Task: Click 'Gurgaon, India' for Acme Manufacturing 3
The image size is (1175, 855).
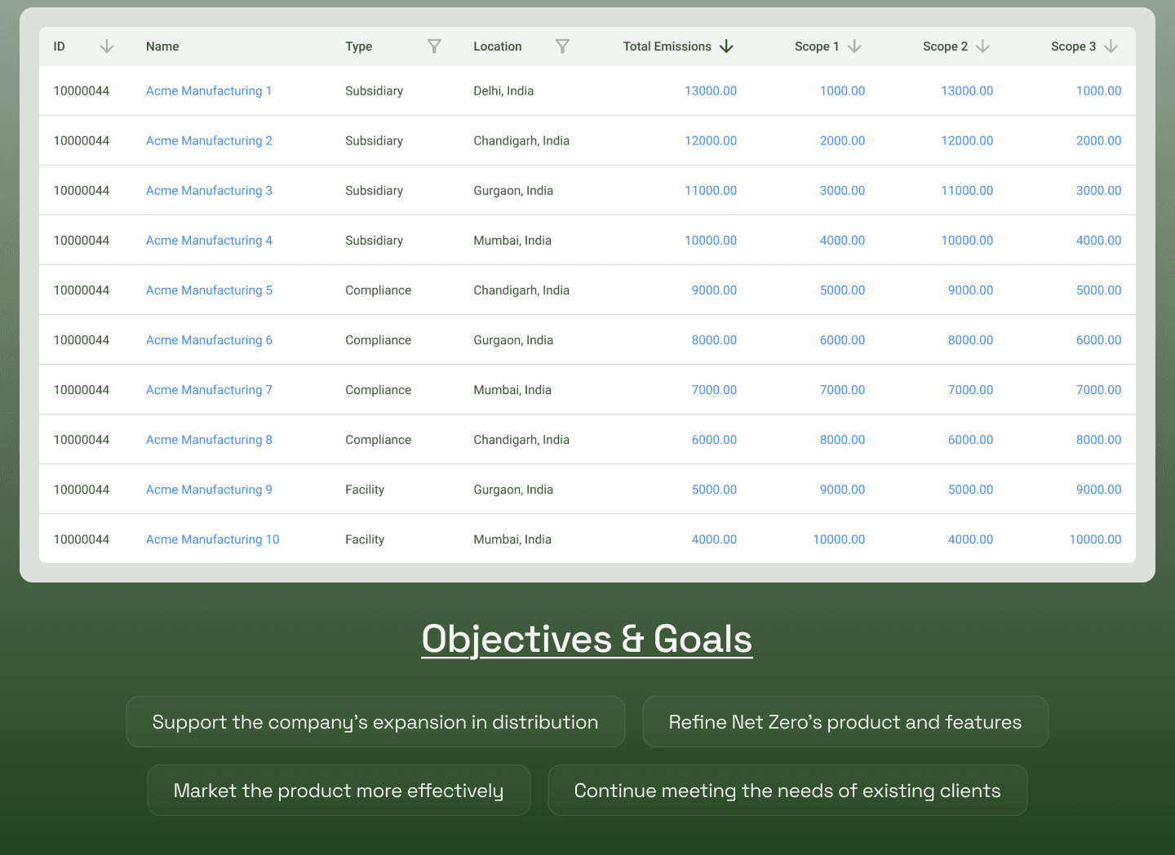Action: 513,190
